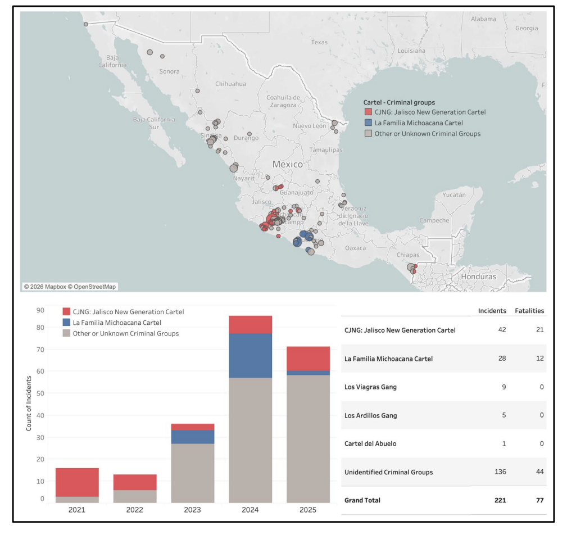Select La Familia Michoacana swatch in map legend

(368, 123)
